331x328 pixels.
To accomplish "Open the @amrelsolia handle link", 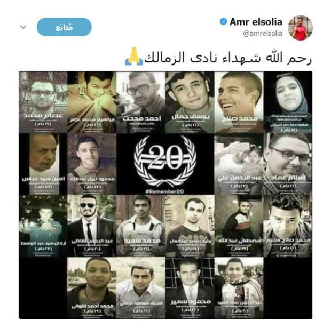I will (x=263, y=33).
